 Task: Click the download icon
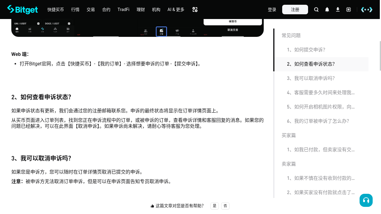[x=338, y=10]
